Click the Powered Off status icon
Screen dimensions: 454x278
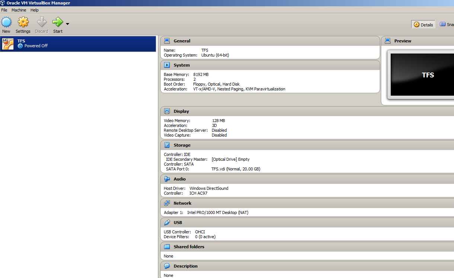pyautogui.click(x=20, y=46)
